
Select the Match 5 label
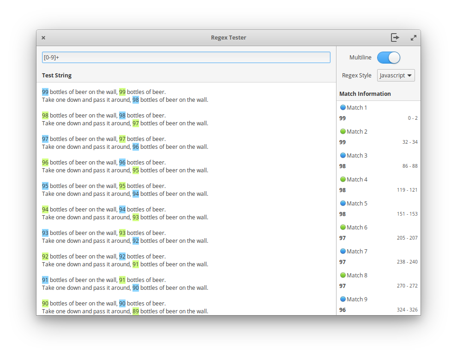point(357,203)
